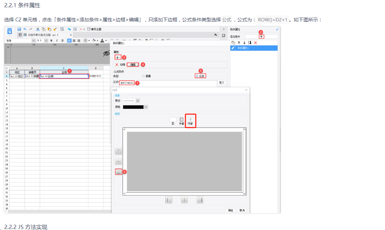
Task: Click the Paste clipboard icon
Action: [49, 29]
